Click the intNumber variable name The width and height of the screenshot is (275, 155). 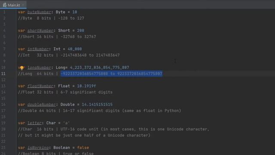tap(38, 49)
